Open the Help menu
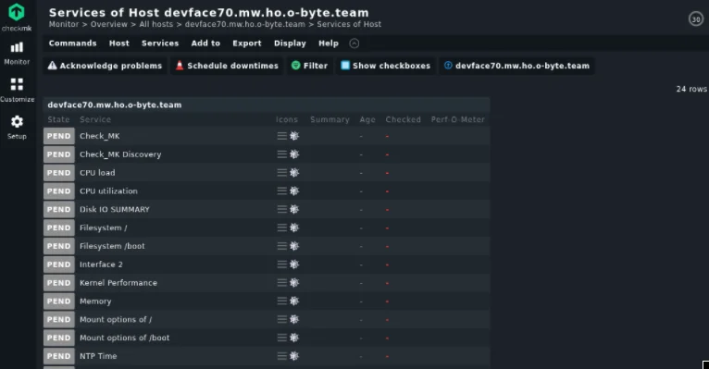 329,43
